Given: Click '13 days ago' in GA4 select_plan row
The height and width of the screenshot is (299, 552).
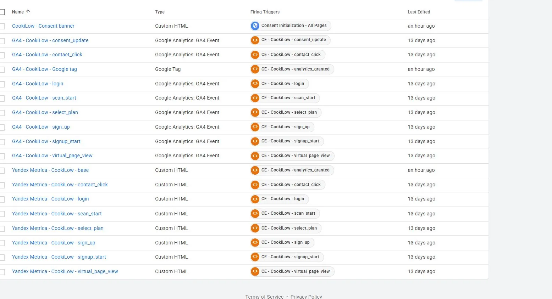Looking at the screenshot, I should [421, 112].
